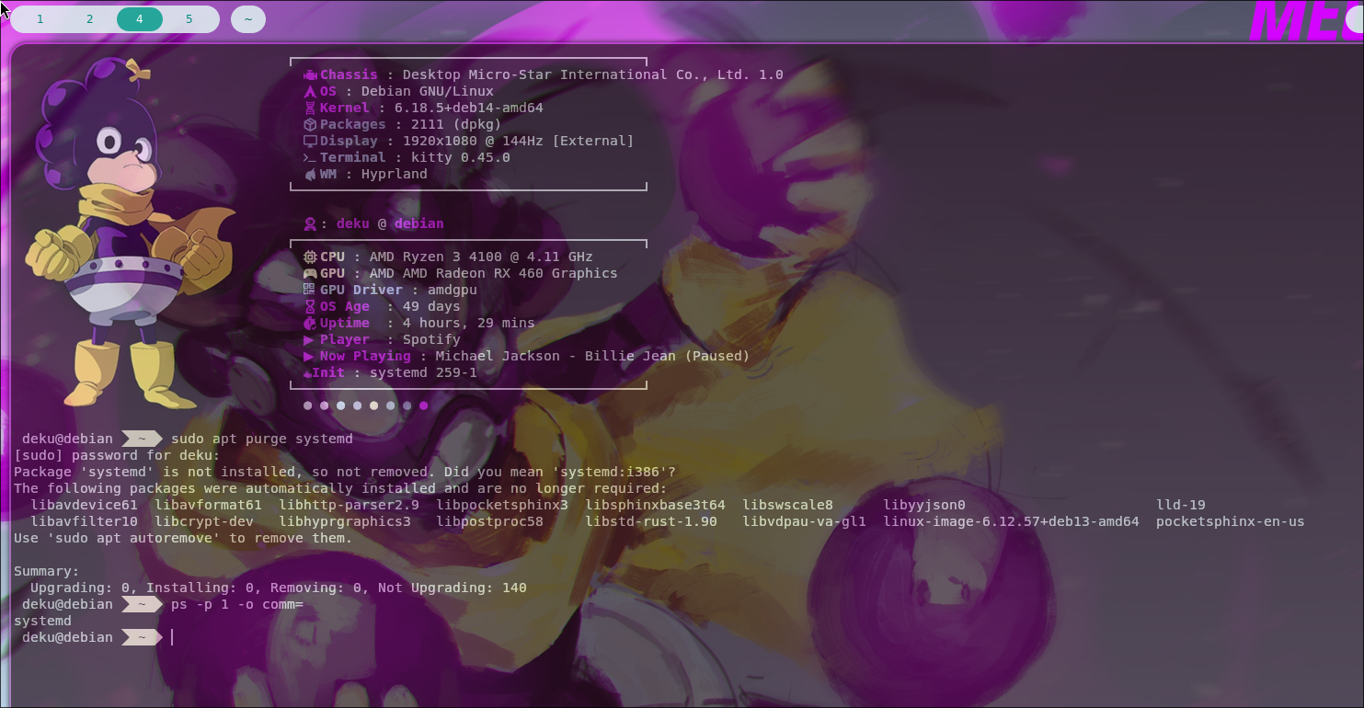Switch to workspace 2
Image resolution: width=1364 pixels, height=708 pixels.
pos(89,19)
